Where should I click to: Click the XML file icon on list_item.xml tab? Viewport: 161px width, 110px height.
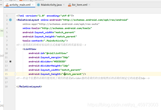tap(69, 5)
